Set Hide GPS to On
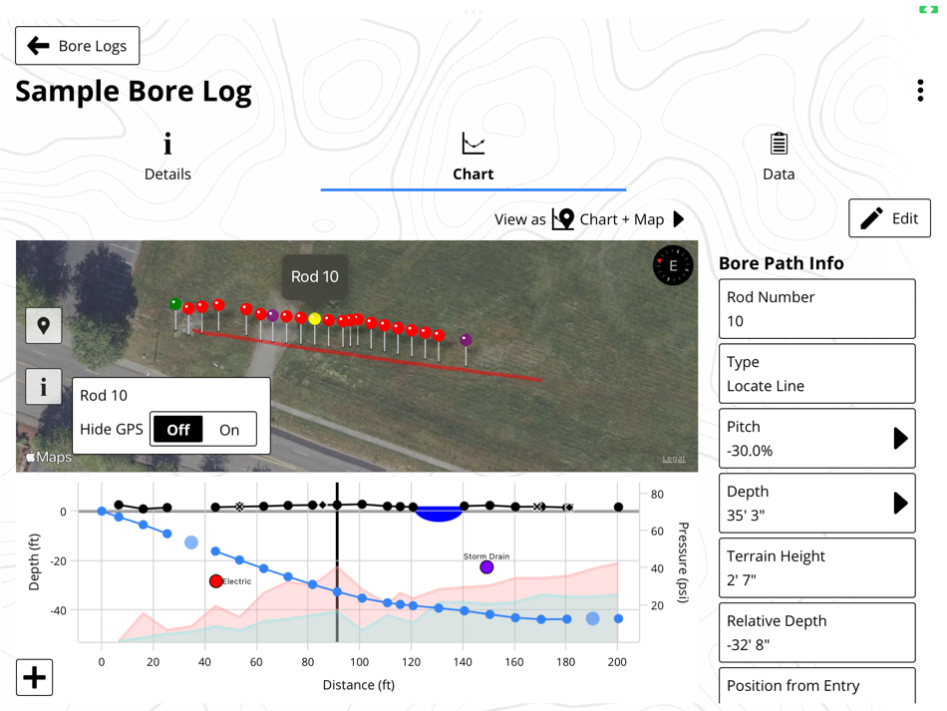The width and height of the screenshot is (947, 711). click(x=229, y=430)
